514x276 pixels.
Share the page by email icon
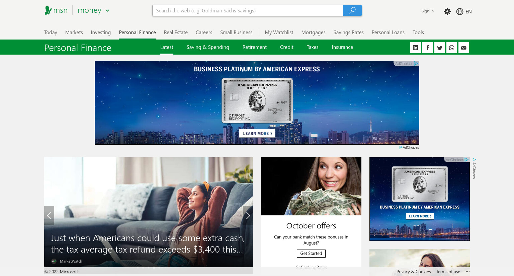coord(464,48)
